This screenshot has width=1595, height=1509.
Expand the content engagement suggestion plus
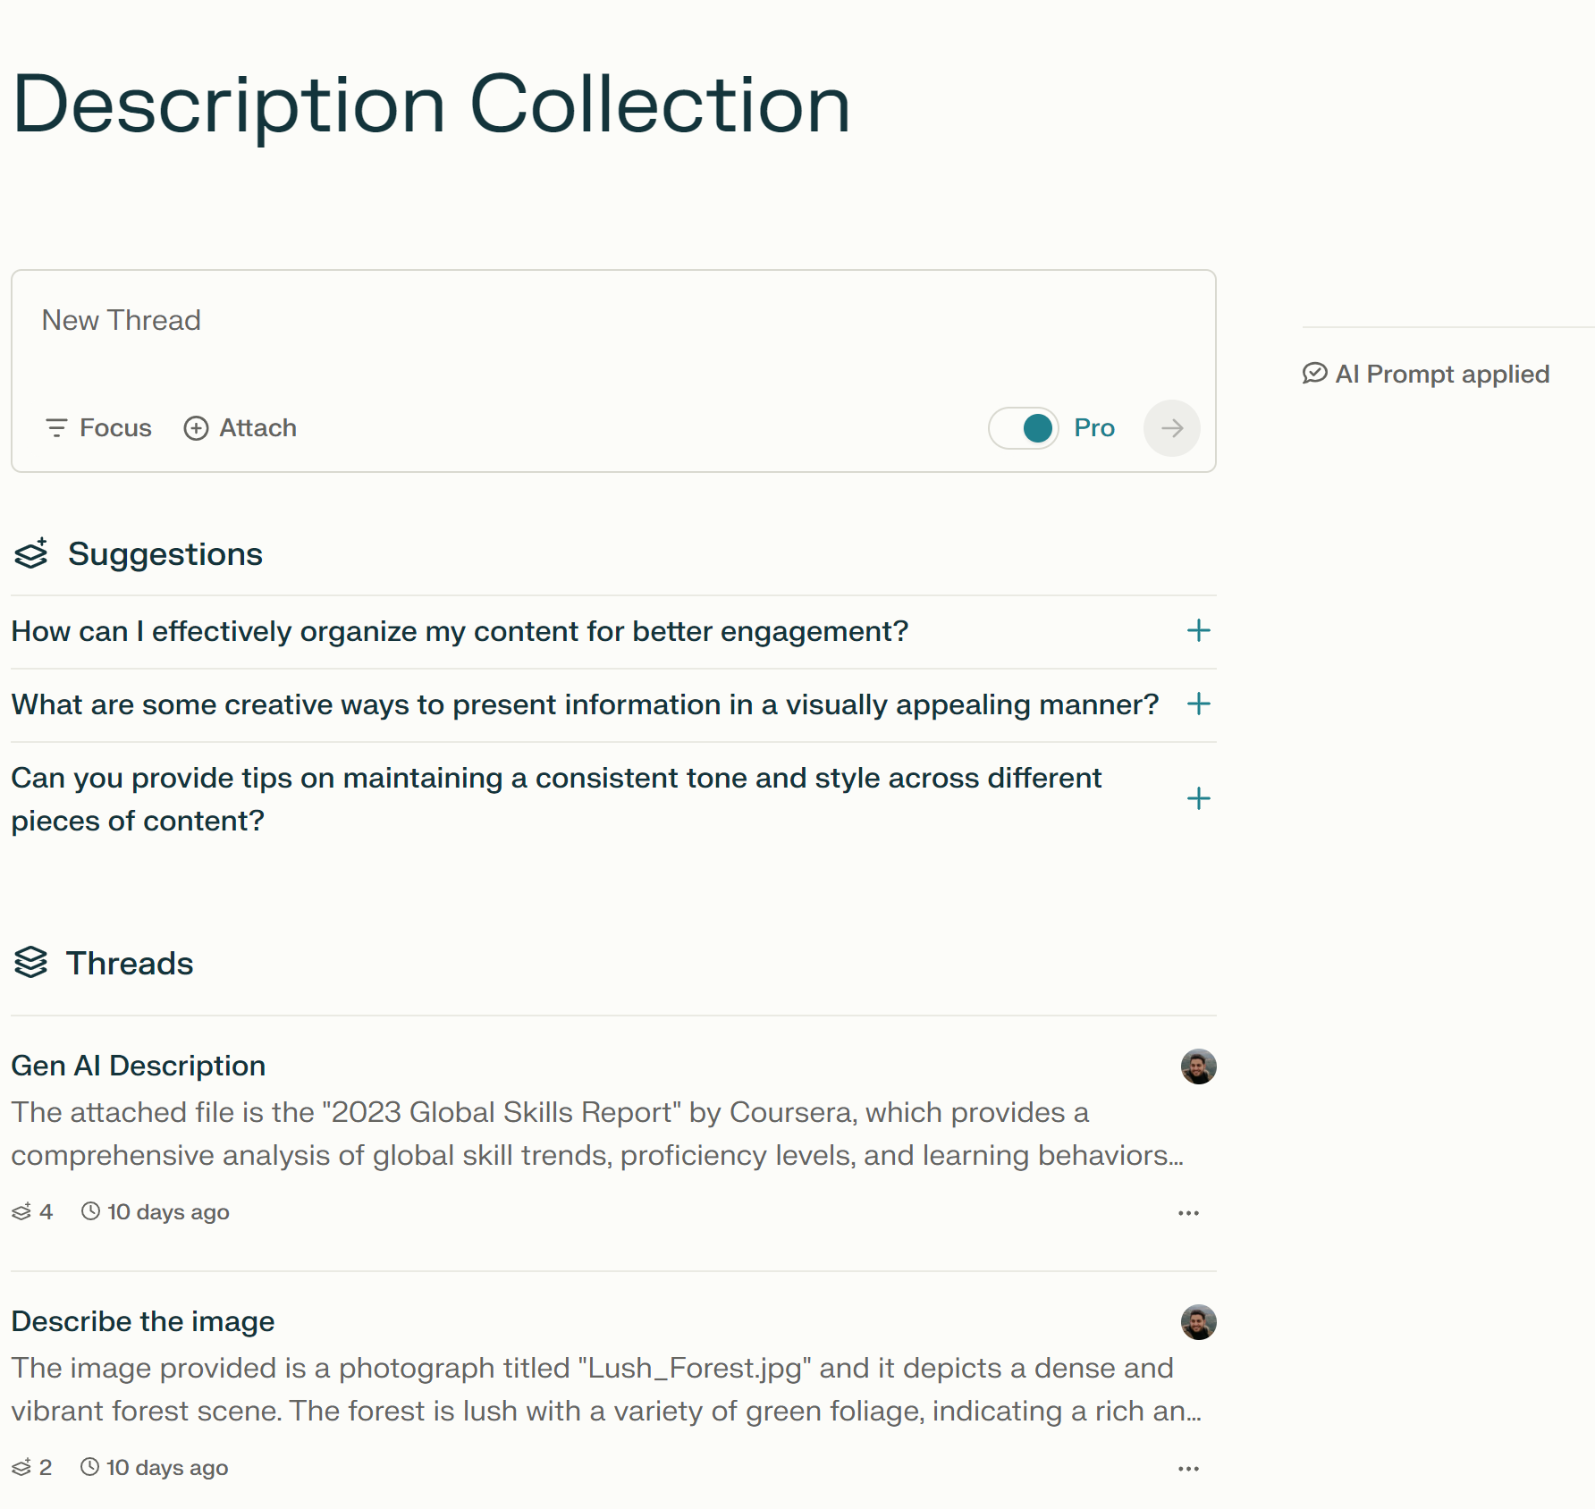1198,631
